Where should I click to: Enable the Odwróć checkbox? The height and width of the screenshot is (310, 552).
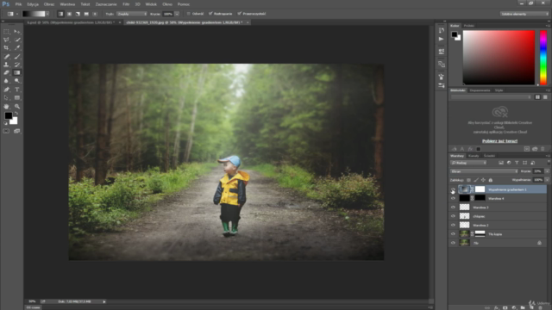click(x=188, y=14)
